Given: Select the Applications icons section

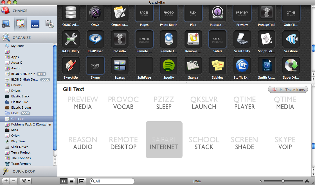Looking at the screenshot, I should 21,24.
